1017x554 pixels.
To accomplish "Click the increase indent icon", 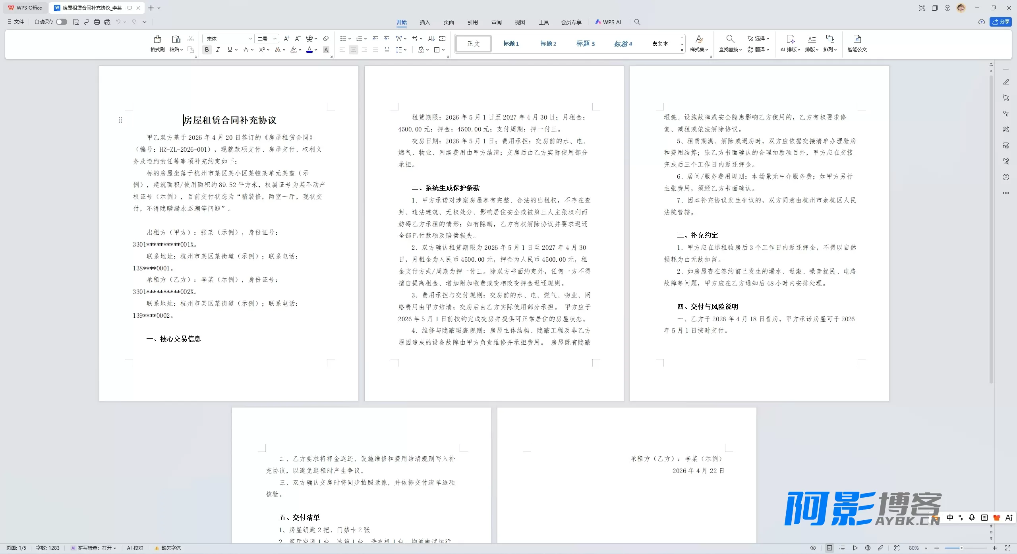I will pos(387,39).
